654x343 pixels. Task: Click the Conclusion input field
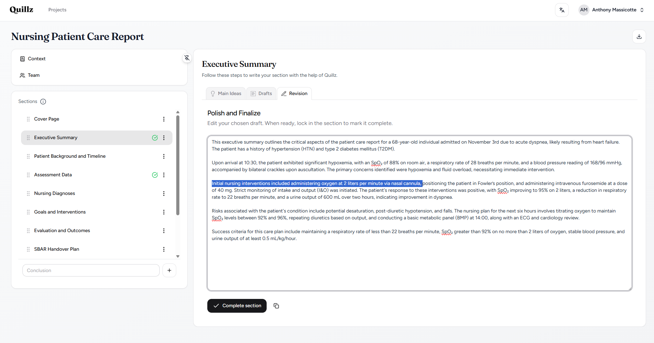91,270
